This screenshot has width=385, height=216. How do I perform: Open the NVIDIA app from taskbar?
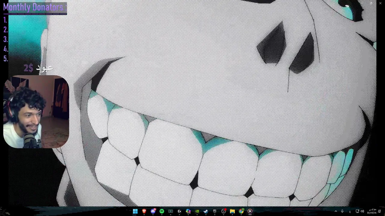tap(197, 211)
